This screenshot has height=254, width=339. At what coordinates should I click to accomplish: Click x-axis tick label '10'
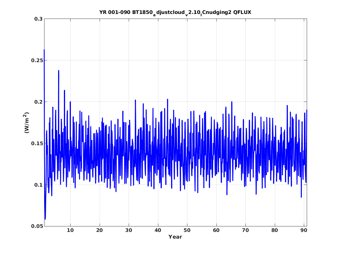(70, 230)
